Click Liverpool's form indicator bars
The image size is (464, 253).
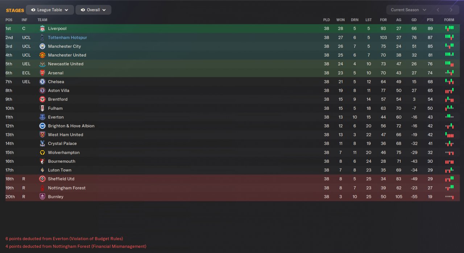[449, 28]
